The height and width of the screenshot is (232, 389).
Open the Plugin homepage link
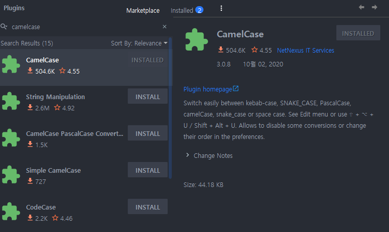[x=208, y=89]
